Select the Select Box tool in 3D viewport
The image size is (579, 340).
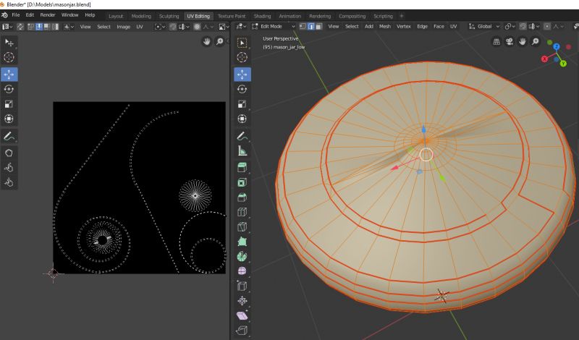[x=242, y=43]
